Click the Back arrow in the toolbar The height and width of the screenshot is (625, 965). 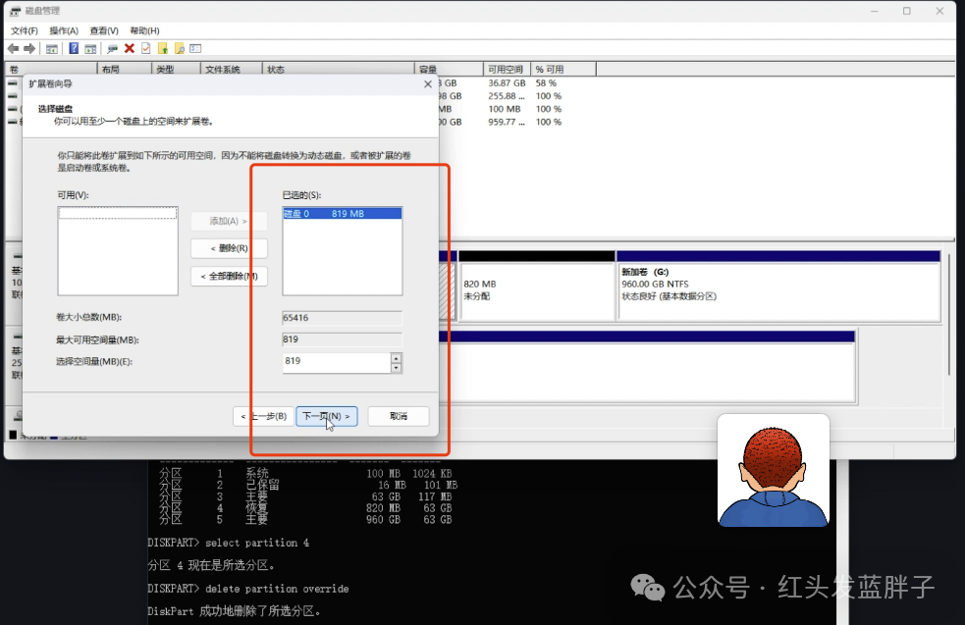click(x=13, y=49)
